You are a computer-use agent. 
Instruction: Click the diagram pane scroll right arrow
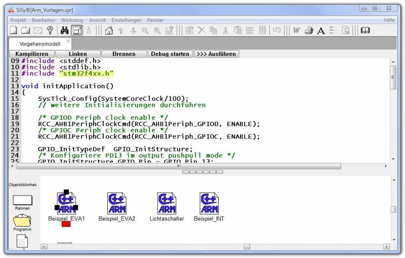point(386,246)
